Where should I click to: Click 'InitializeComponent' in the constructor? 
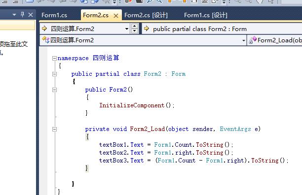pyautogui.click(x=132, y=105)
